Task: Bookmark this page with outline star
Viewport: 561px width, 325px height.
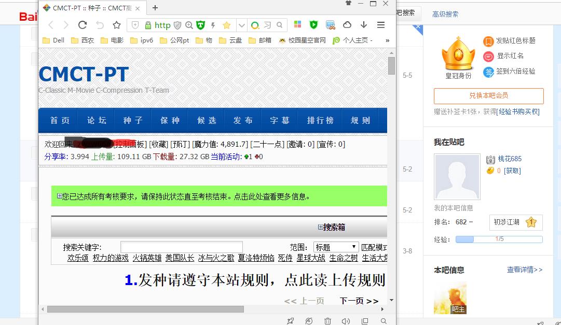Action: 117,25
